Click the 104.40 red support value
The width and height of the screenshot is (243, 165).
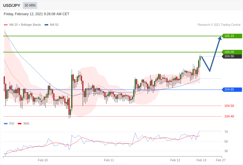click(229, 116)
